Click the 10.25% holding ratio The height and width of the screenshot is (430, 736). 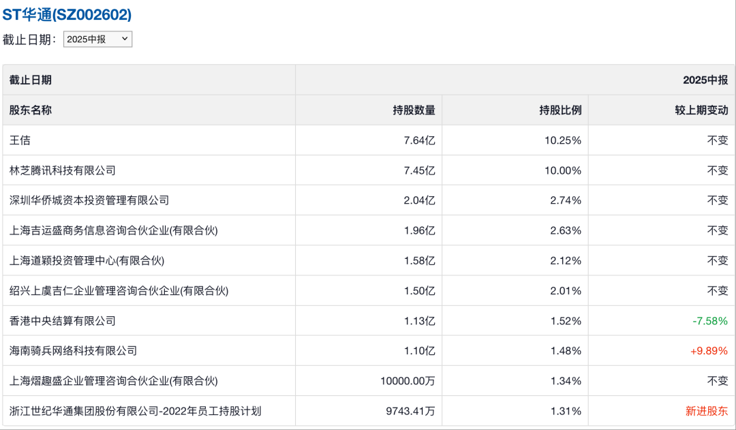tap(563, 140)
